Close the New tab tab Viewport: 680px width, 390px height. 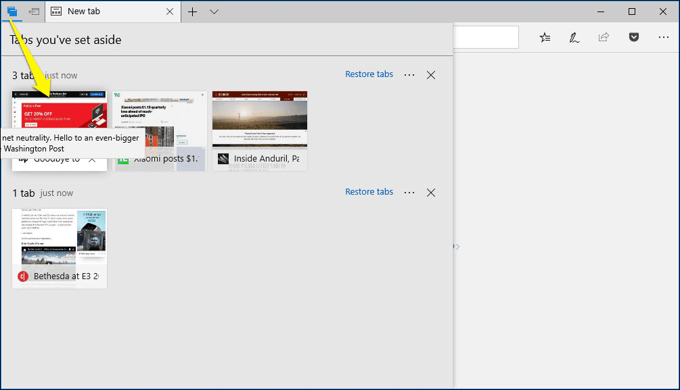170,11
